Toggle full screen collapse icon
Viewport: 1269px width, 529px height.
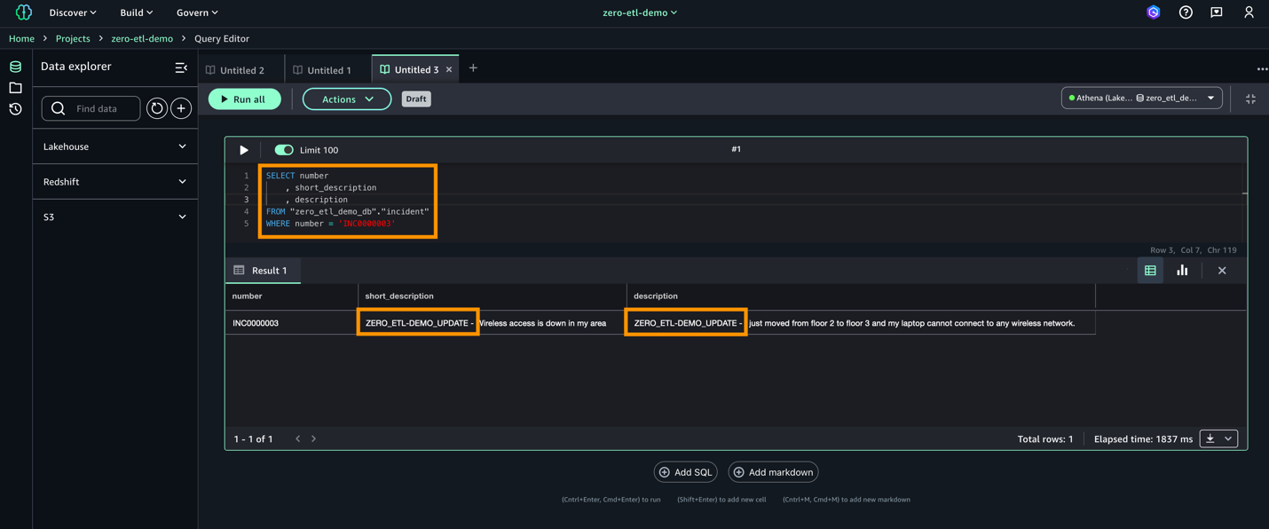(x=1250, y=99)
